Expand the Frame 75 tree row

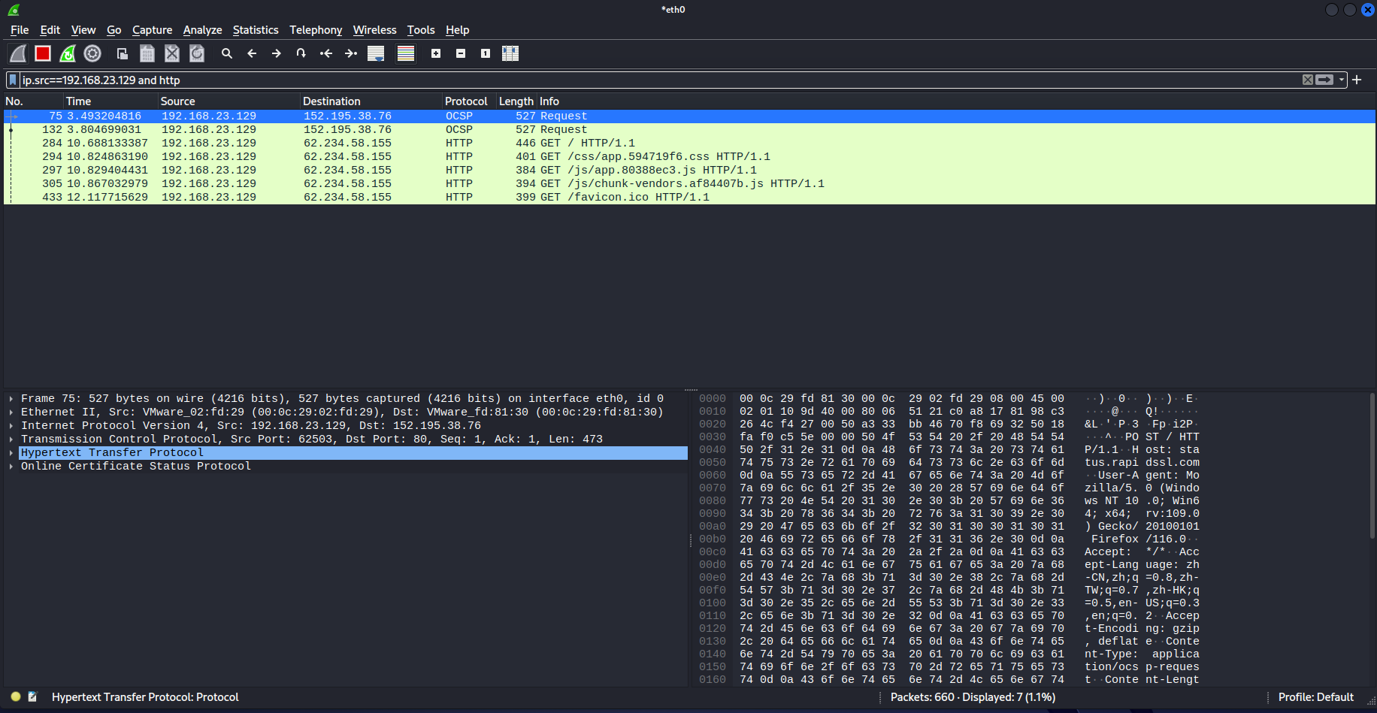[x=11, y=399]
